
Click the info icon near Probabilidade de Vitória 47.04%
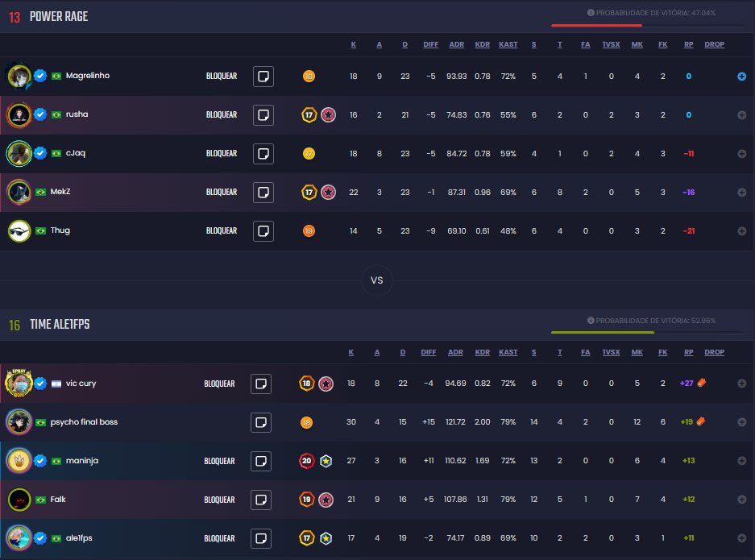(x=591, y=13)
